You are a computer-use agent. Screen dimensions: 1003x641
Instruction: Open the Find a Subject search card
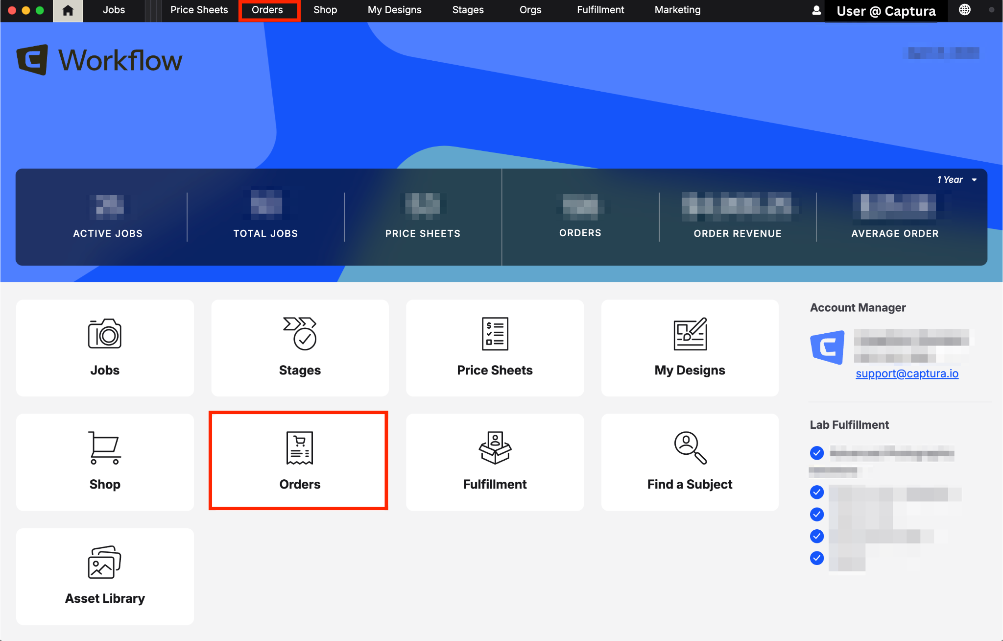tap(690, 462)
